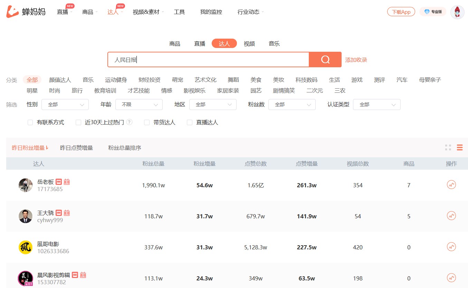
Task: Switch to grid view layout
Action: (448, 148)
